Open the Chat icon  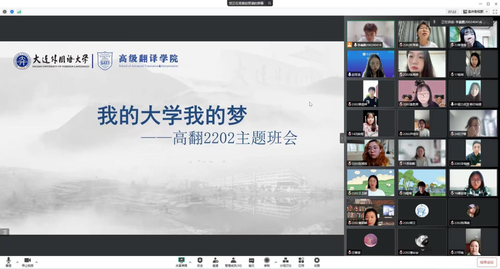(251, 262)
